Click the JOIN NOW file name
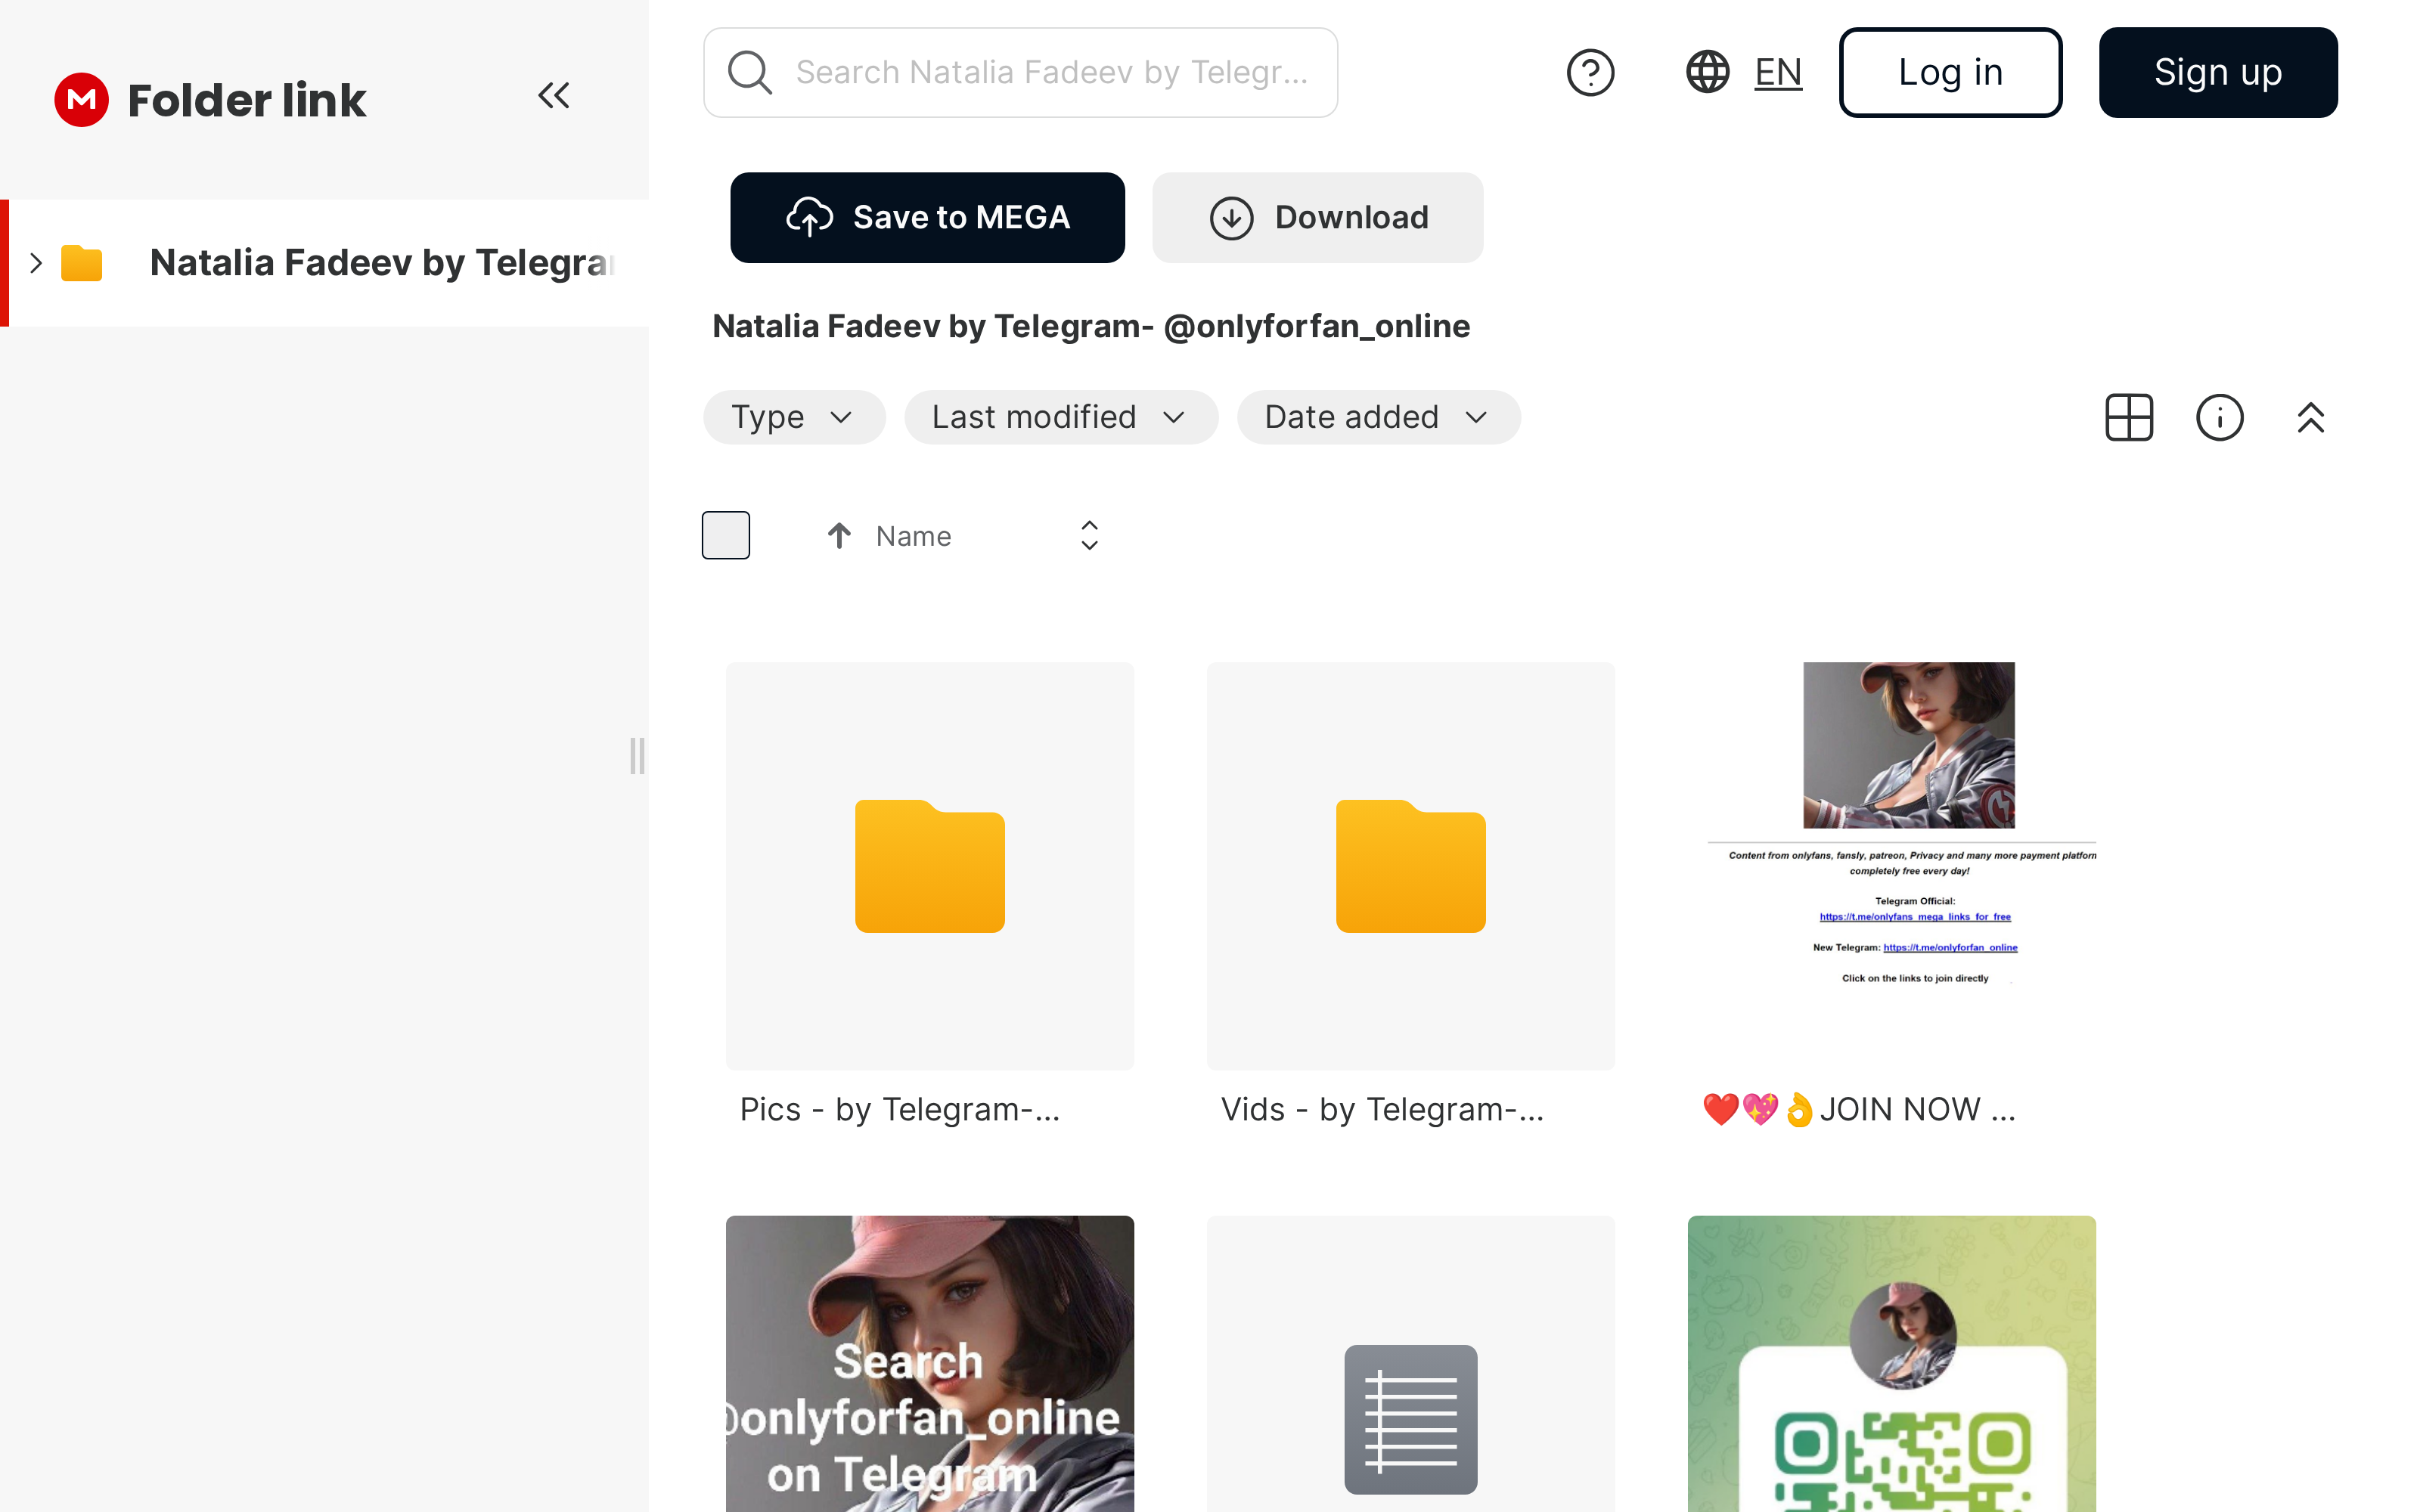This screenshot has width=2420, height=1512. click(1859, 1109)
